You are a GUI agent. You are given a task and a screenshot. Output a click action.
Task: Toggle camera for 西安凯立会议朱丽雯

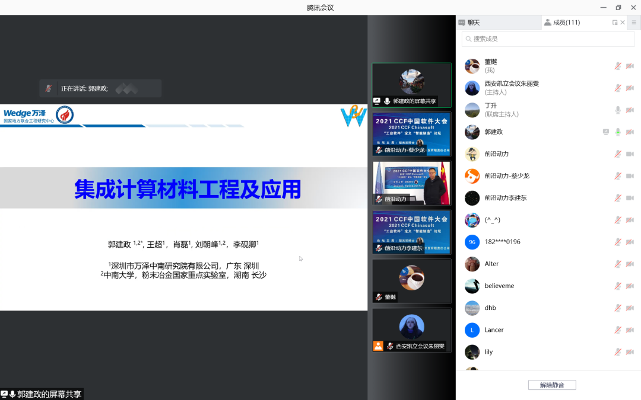click(630, 88)
